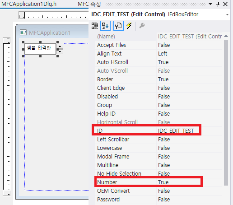Click the properties list vertical scrollbar

(x=226, y=112)
